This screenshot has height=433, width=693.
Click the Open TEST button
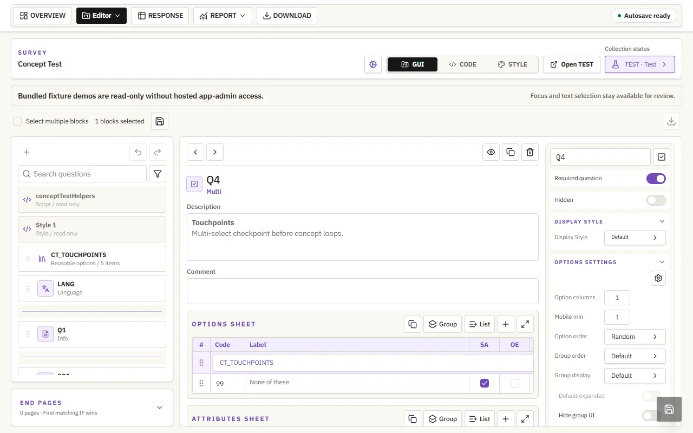572,64
